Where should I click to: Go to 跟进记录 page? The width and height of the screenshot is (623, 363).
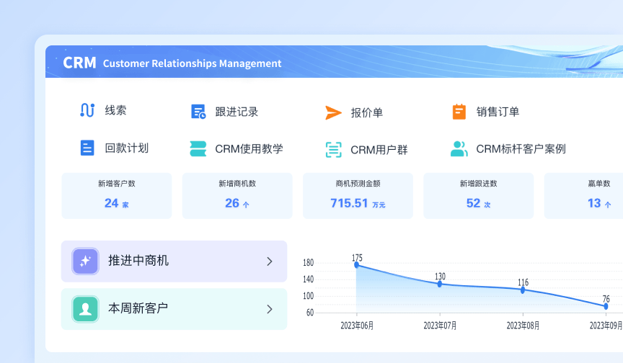tap(237, 112)
